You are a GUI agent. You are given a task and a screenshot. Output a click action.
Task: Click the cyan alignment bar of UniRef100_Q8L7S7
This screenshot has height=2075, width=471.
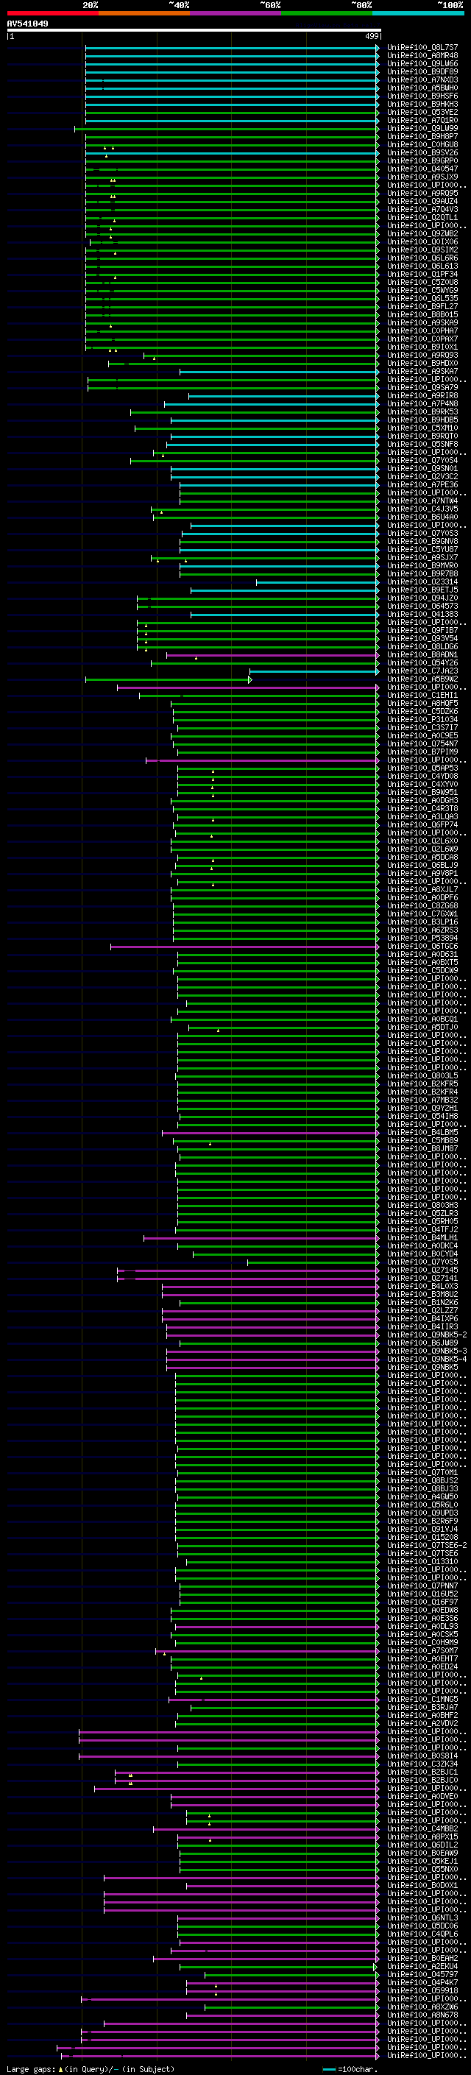coord(232,48)
